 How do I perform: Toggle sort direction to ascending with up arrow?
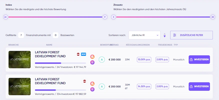point(164,34)
